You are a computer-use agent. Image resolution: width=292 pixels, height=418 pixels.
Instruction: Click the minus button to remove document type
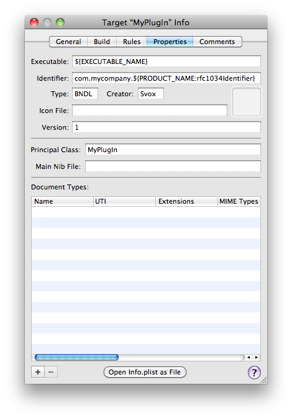51,372
